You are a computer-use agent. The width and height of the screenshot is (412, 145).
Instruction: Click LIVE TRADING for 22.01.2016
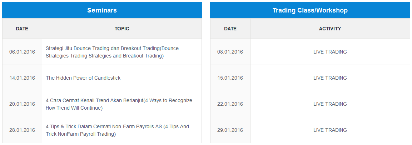click(x=330, y=104)
